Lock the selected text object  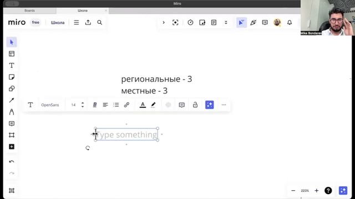[x=195, y=104]
